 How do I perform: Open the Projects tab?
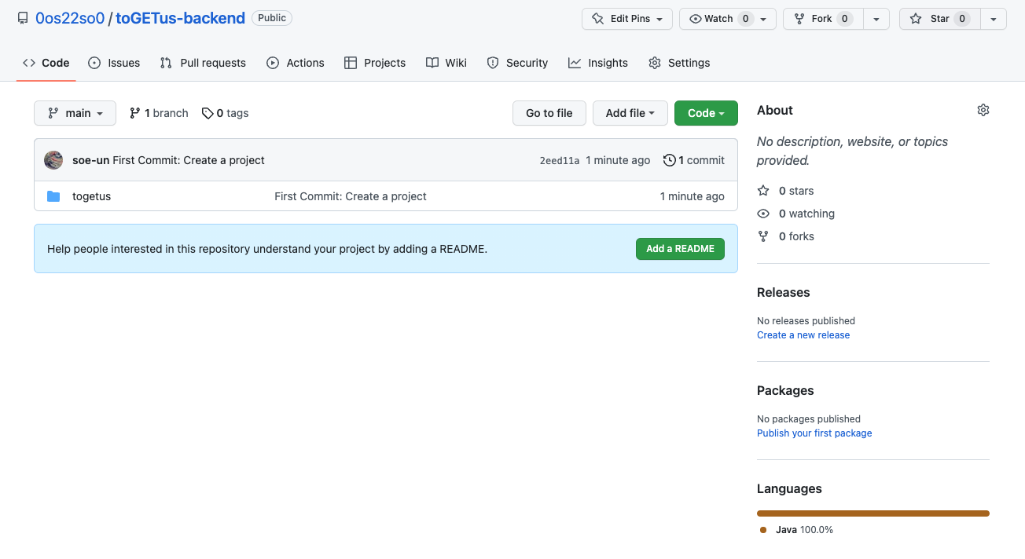(x=375, y=63)
